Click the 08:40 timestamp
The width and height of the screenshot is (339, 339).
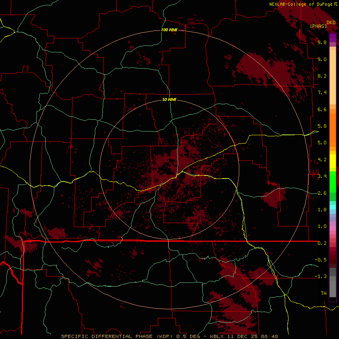point(269,336)
